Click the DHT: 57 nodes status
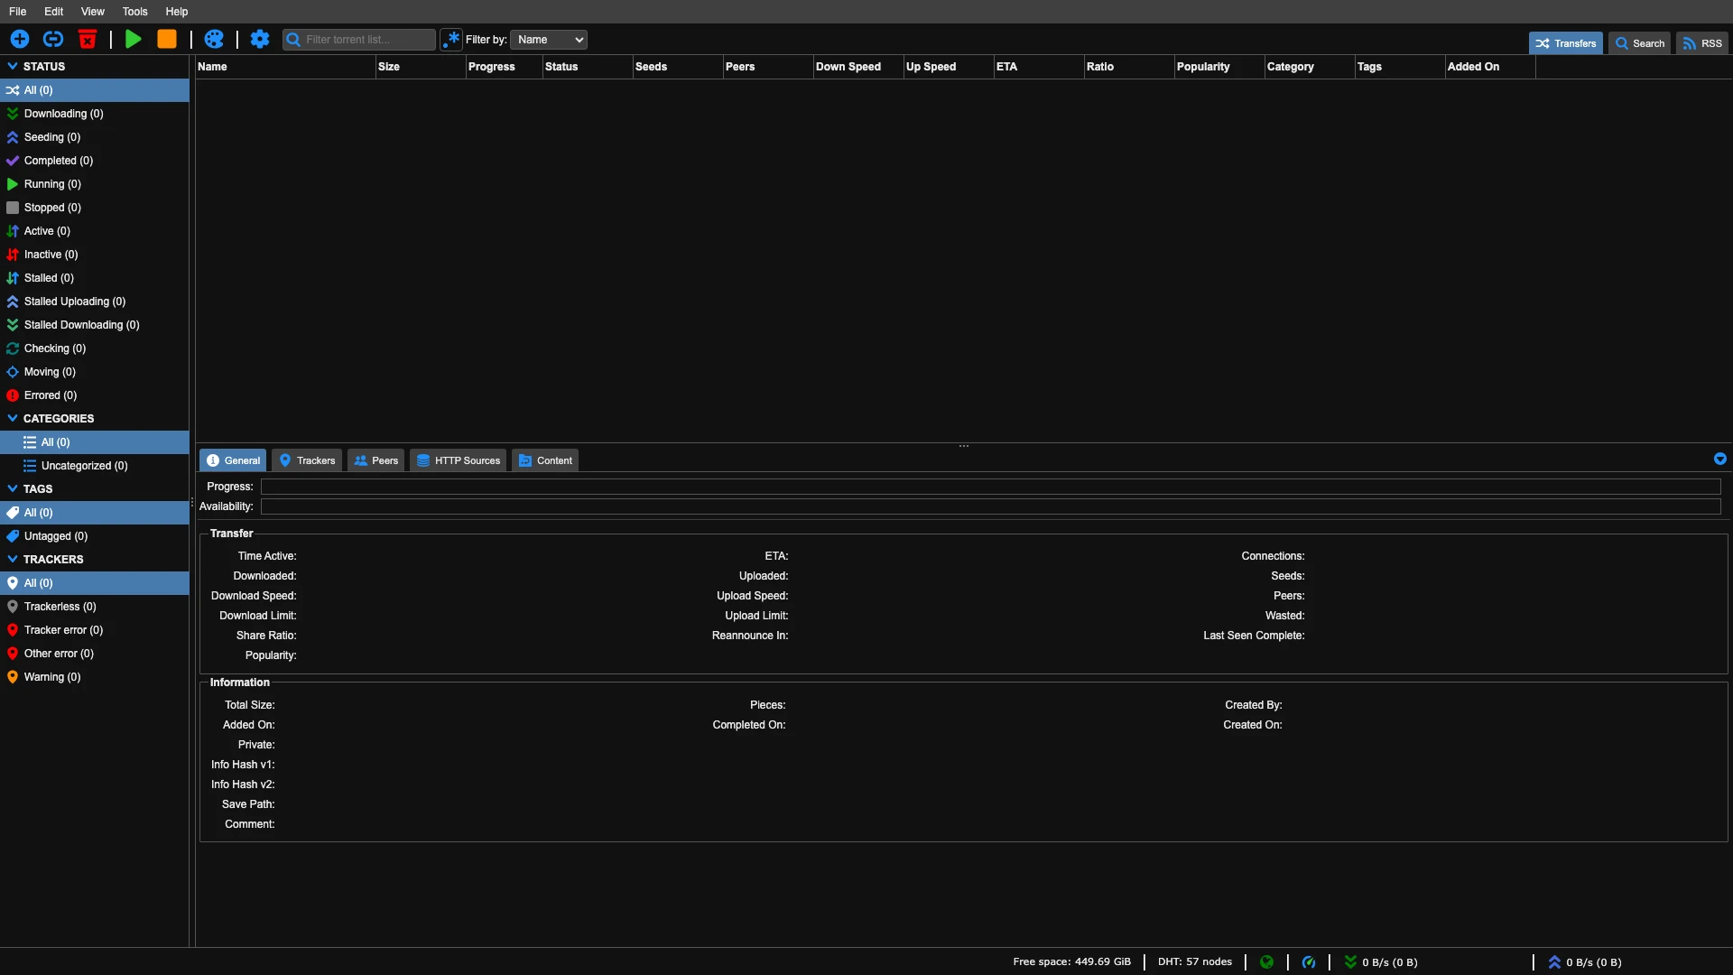Image resolution: width=1733 pixels, height=975 pixels. point(1195,962)
